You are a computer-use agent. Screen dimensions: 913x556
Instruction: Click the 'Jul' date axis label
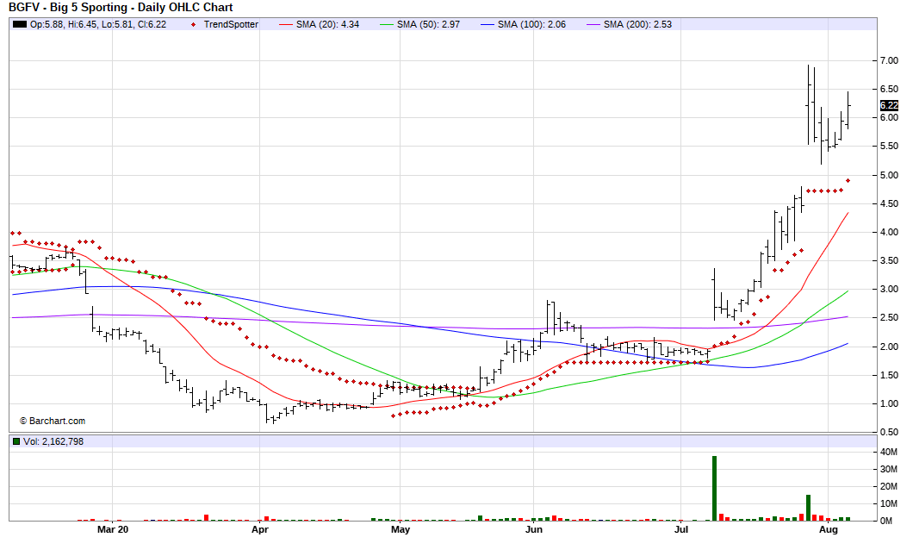(x=680, y=529)
